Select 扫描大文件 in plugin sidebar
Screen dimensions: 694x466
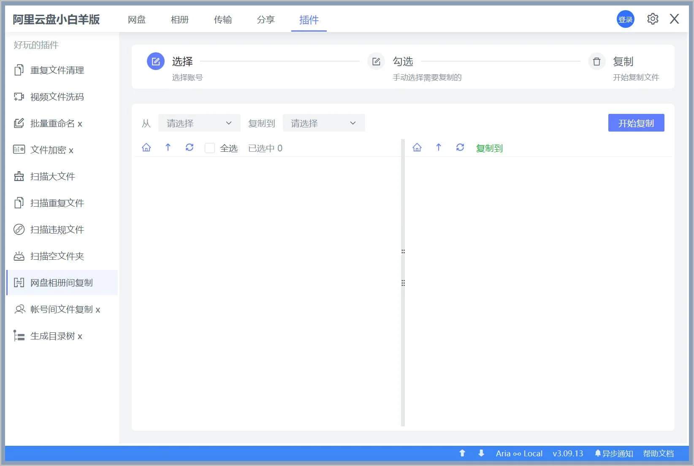52,177
